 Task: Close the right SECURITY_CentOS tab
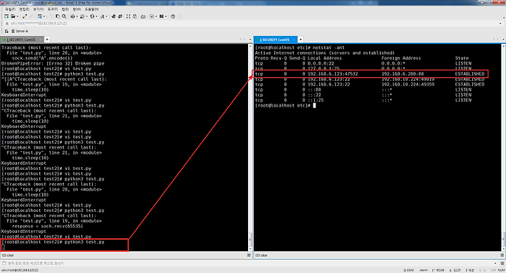click(x=293, y=39)
